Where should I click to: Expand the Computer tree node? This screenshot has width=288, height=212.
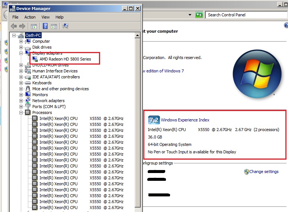pos(21,42)
